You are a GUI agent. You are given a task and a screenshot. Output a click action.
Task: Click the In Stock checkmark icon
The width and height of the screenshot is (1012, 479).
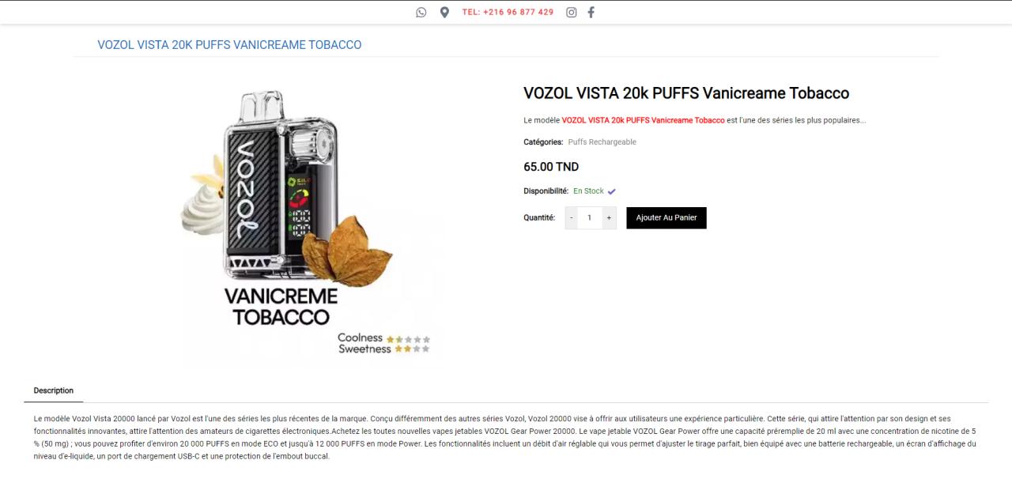[611, 191]
